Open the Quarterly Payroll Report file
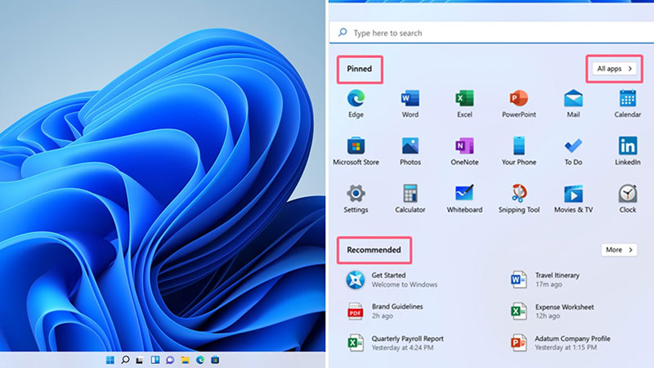This screenshot has height=368, width=654. (x=396, y=343)
